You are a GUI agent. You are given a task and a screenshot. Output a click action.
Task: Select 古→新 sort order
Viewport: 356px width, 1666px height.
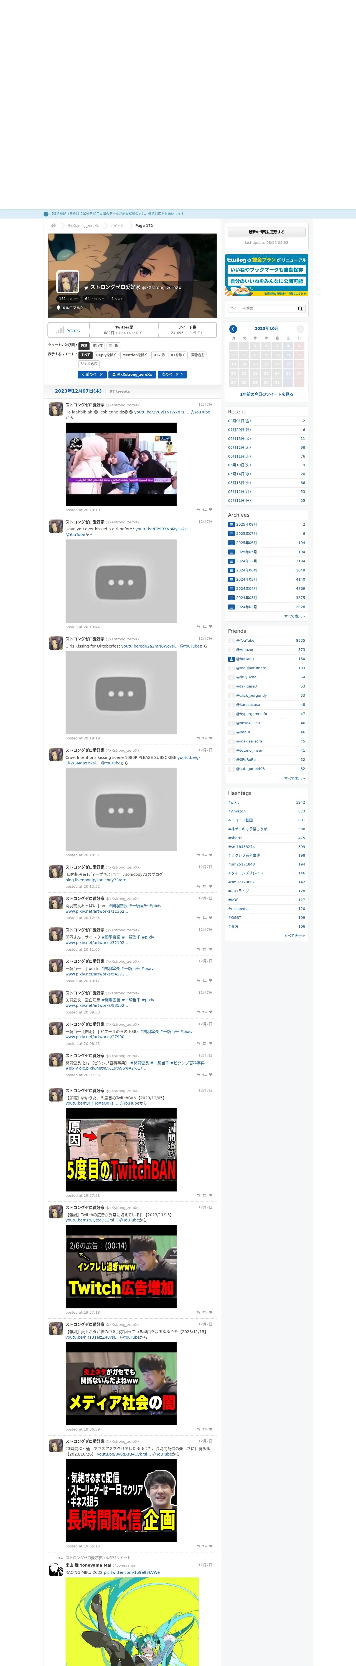coord(113,346)
